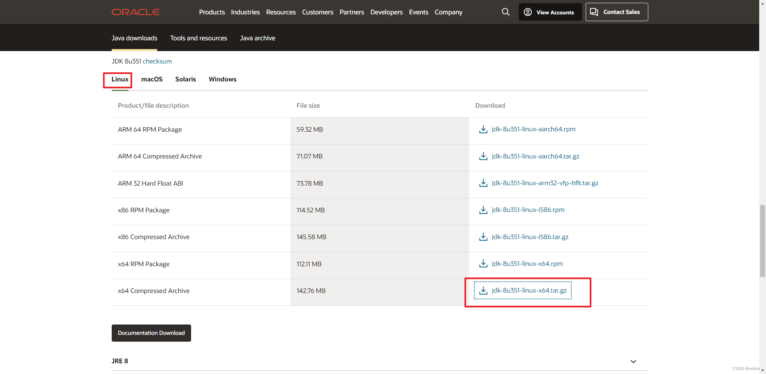Viewport: 766px width, 374px height.
Task: Click the 'File size' column header
Action: tap(308, 105)
